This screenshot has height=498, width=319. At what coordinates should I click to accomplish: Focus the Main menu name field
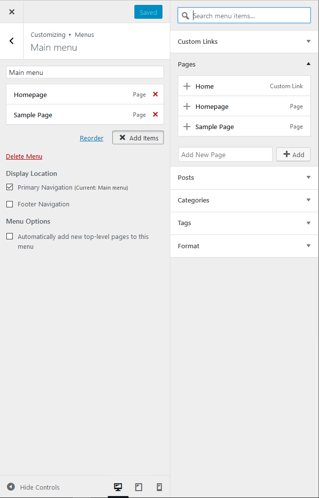pyautogui.click(x=85, y=72)
